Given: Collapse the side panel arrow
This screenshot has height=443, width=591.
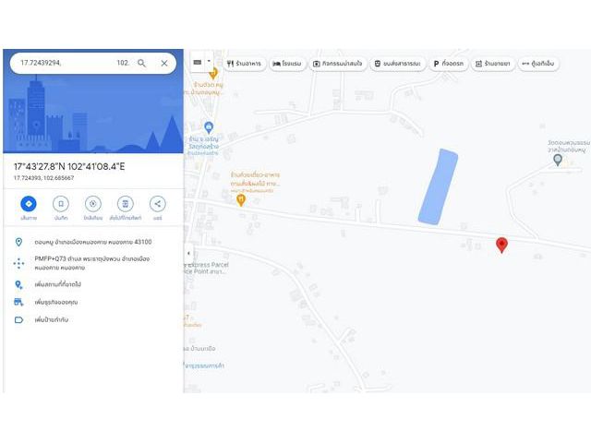Looking at the screenshot, I should point(188,253).
